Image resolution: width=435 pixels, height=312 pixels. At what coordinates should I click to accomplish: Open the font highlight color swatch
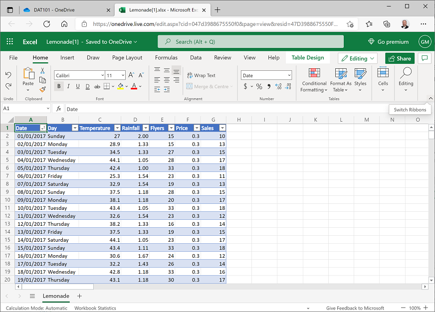[121, 86]
